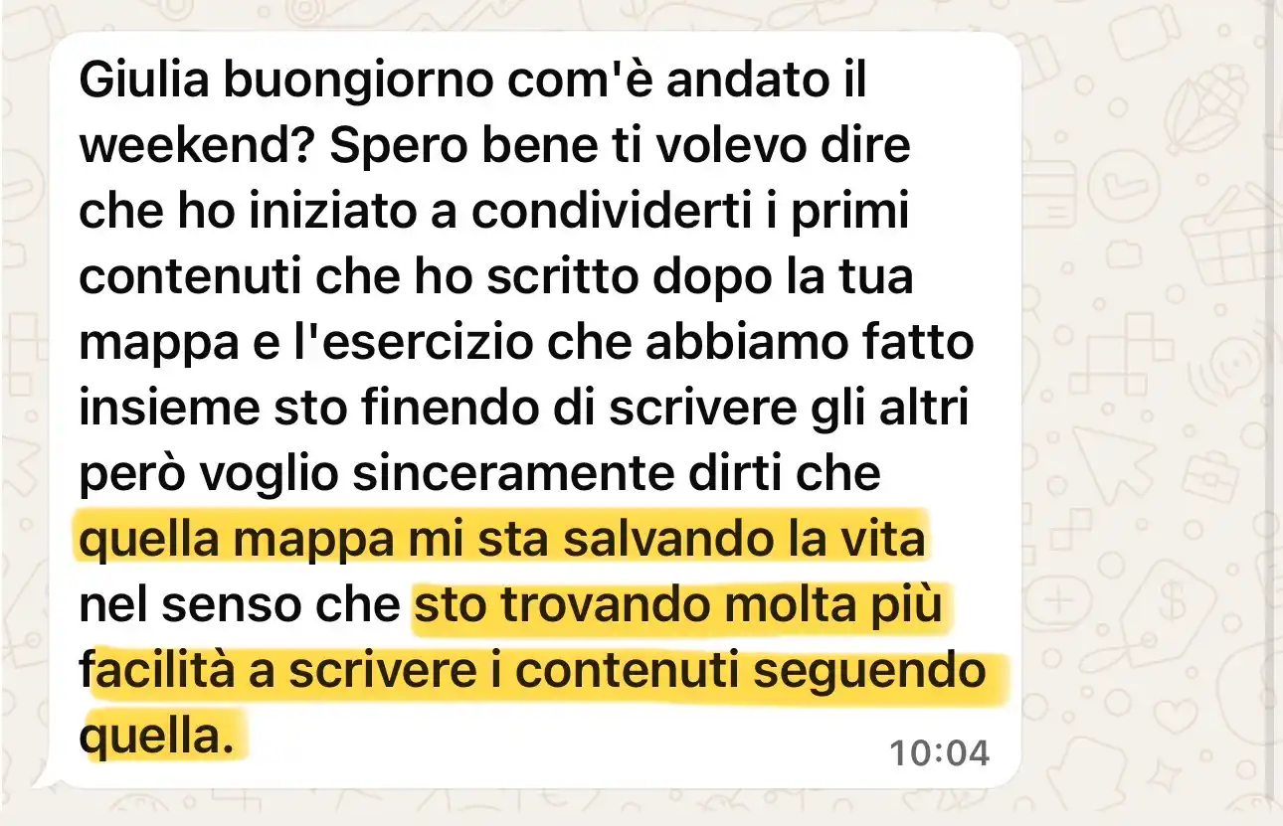Click the words "nel senso che"
This screenshot has height=826, width=1283.
[239, 605]
